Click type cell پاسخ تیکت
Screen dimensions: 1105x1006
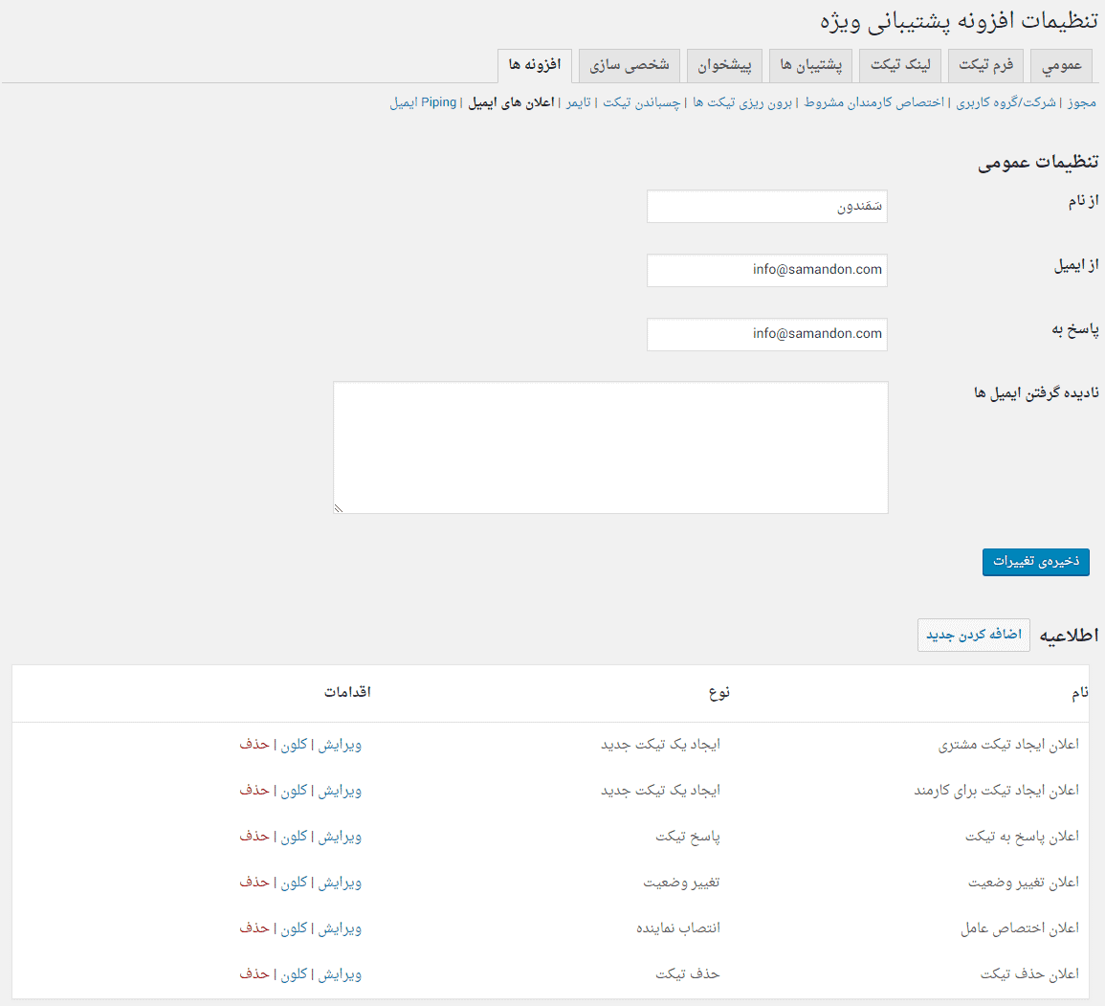click(x=688, y=837)
